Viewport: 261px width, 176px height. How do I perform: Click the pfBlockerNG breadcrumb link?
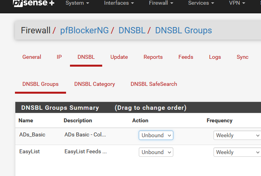(x=84, y=31)
